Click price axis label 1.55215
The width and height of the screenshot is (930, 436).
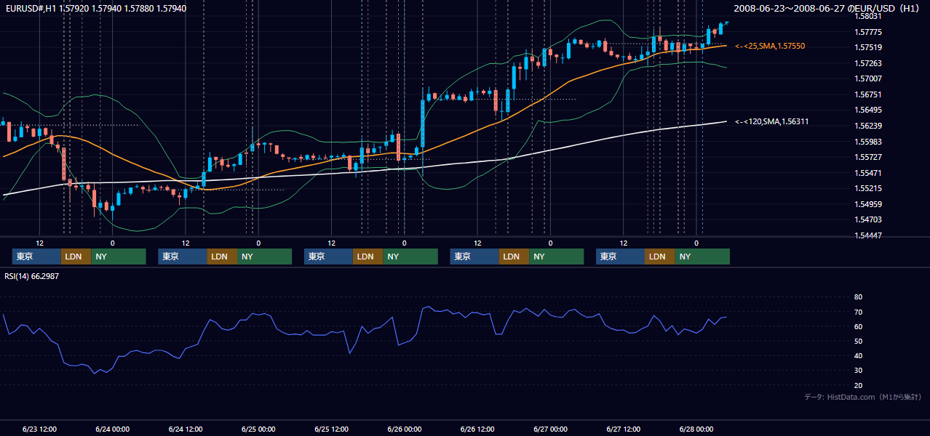[868, 188]
